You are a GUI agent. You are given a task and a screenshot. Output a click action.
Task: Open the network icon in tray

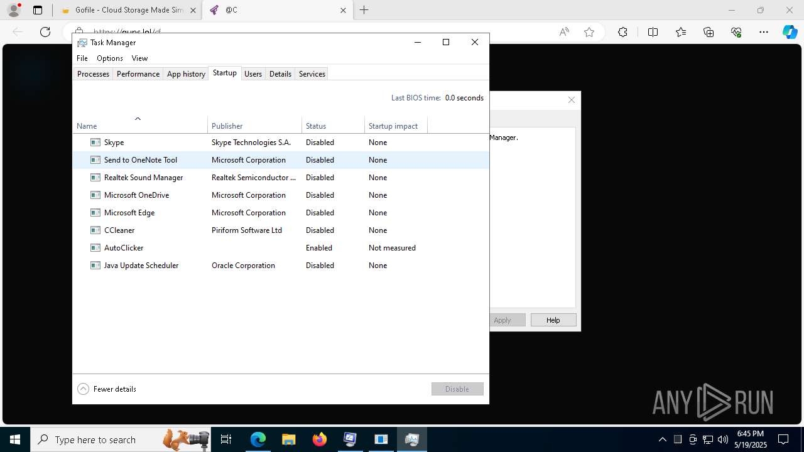708,439
